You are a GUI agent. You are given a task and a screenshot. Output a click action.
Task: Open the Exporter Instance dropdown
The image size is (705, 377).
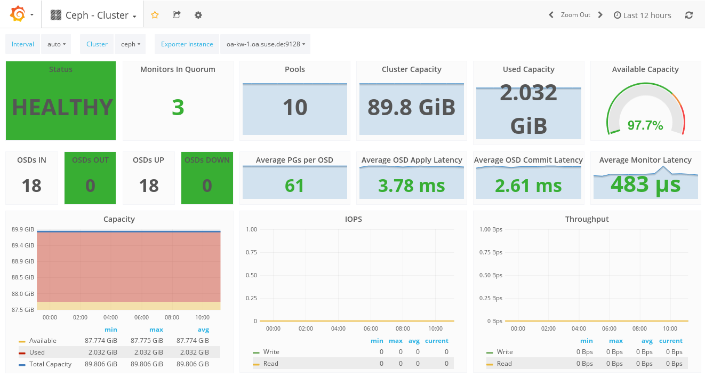coord(266,44)
